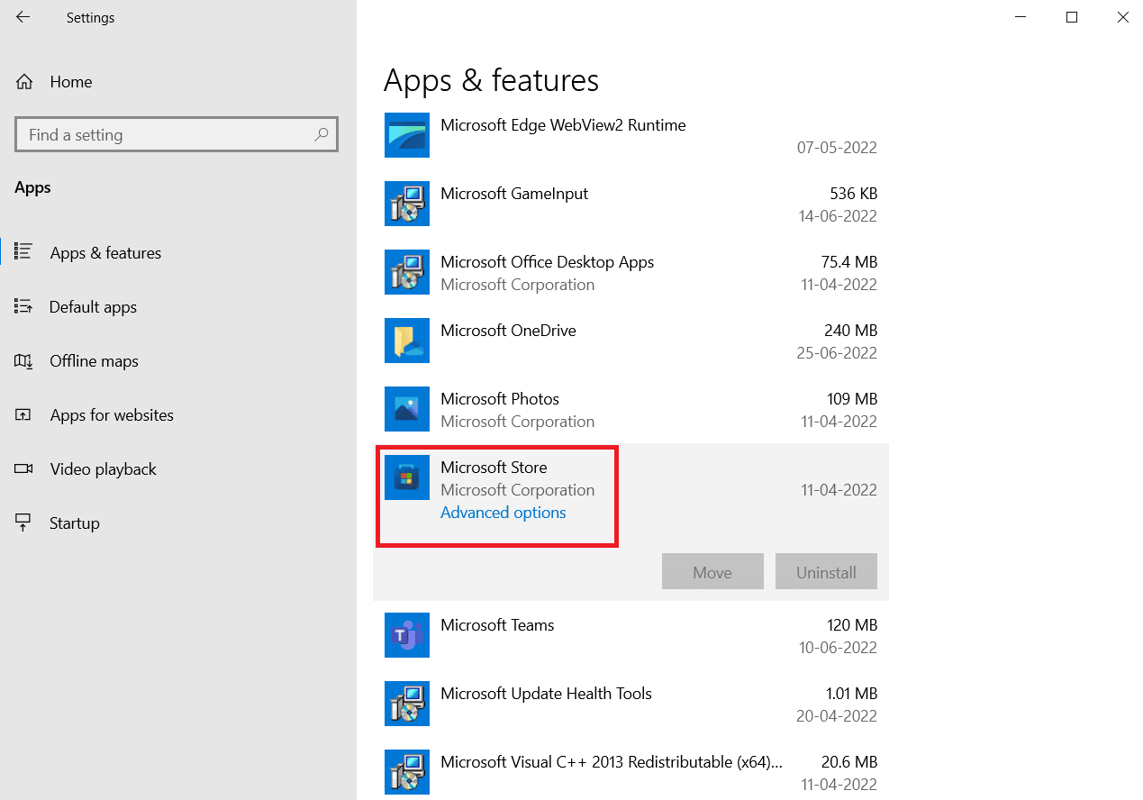Click the 75.4 MB size value
This screenshot has height=800, width=1143.
(x=848, y=261)
